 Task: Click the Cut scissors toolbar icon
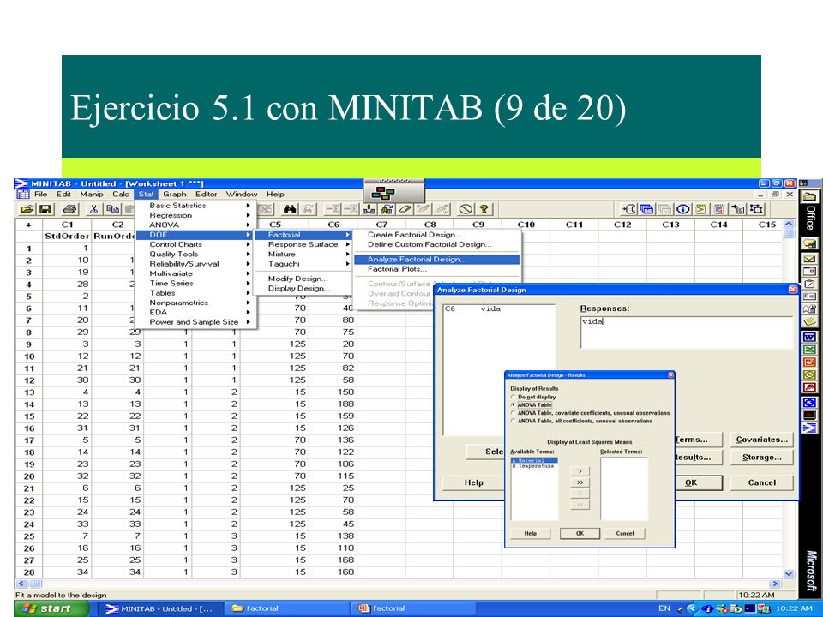tap(94, 209)
